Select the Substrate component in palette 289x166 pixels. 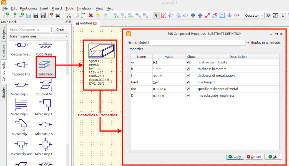click(45, 68)
